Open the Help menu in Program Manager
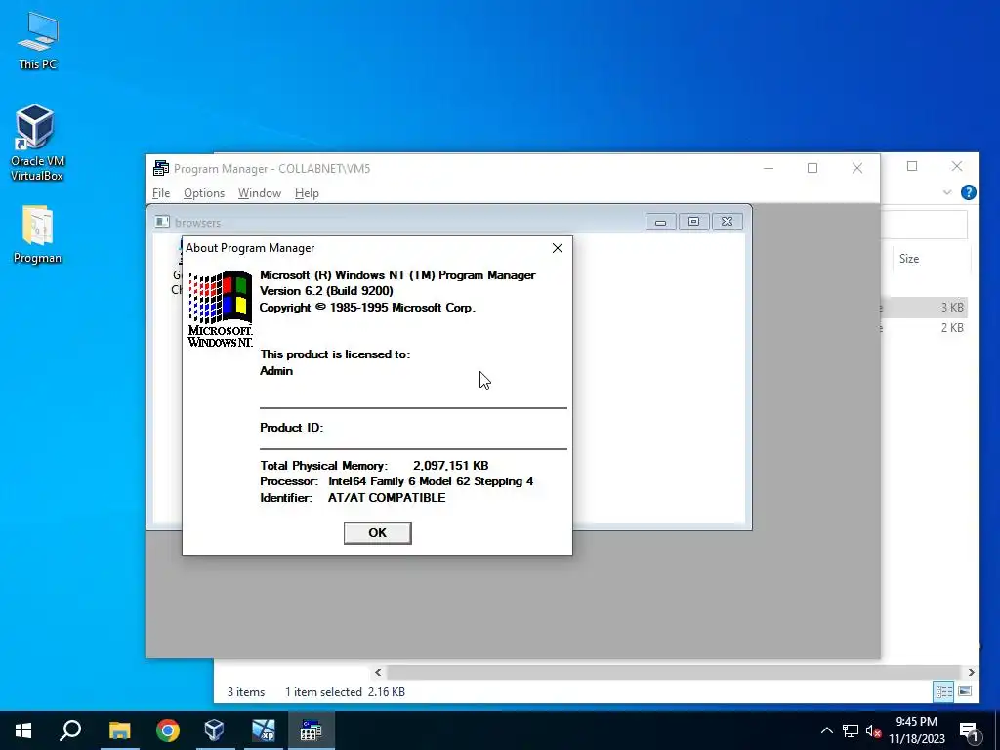The image size is (1000, 750). click(x=307, y=193)
